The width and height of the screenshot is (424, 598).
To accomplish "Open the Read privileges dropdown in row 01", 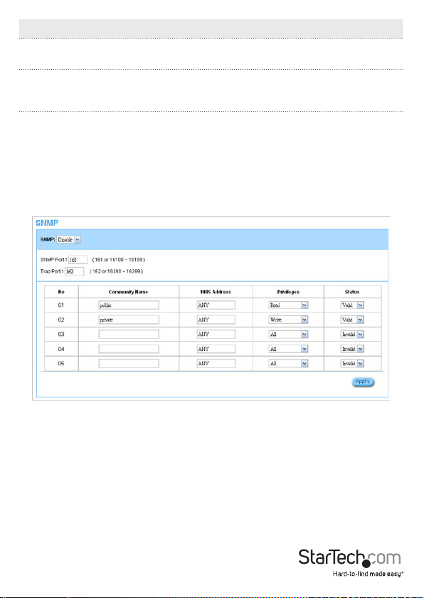I will [288, 305].
